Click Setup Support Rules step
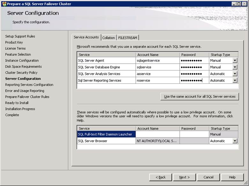 coord(20,36)
